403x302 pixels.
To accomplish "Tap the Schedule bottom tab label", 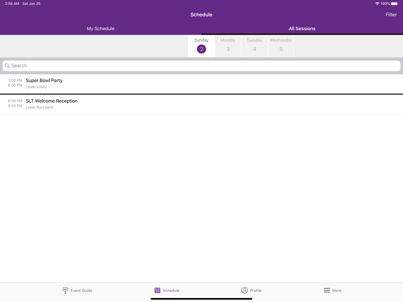I will pos(171,290).
